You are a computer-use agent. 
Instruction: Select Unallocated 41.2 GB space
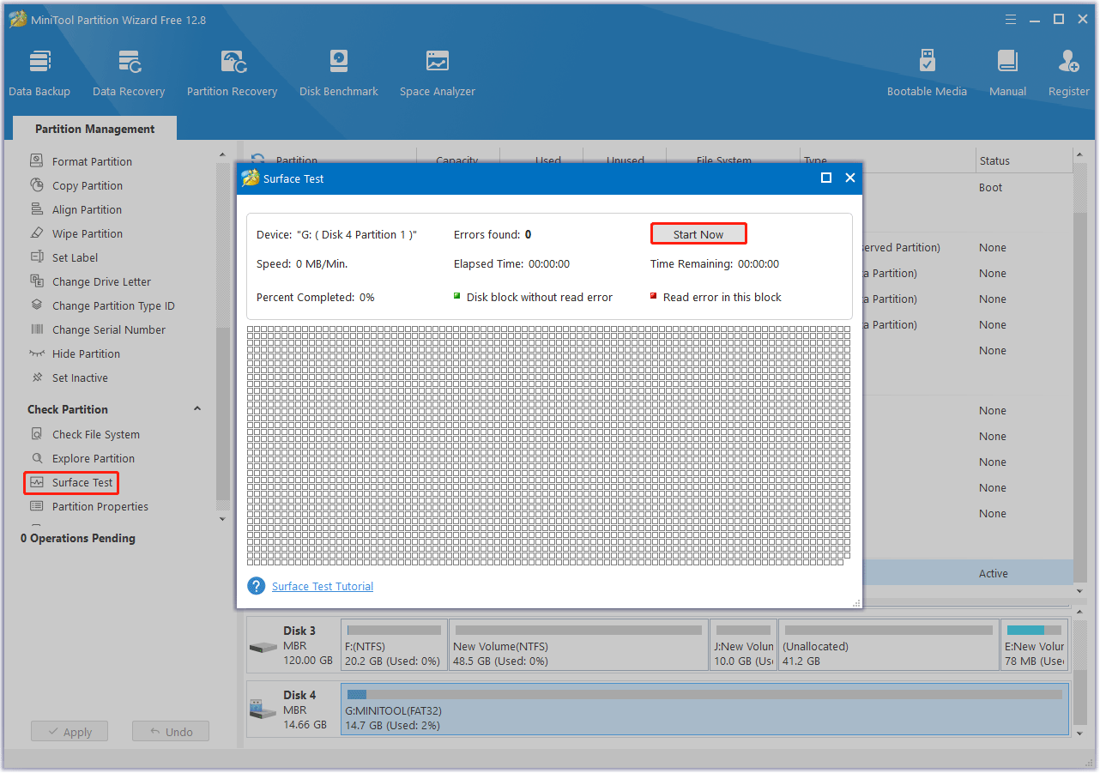888,644
